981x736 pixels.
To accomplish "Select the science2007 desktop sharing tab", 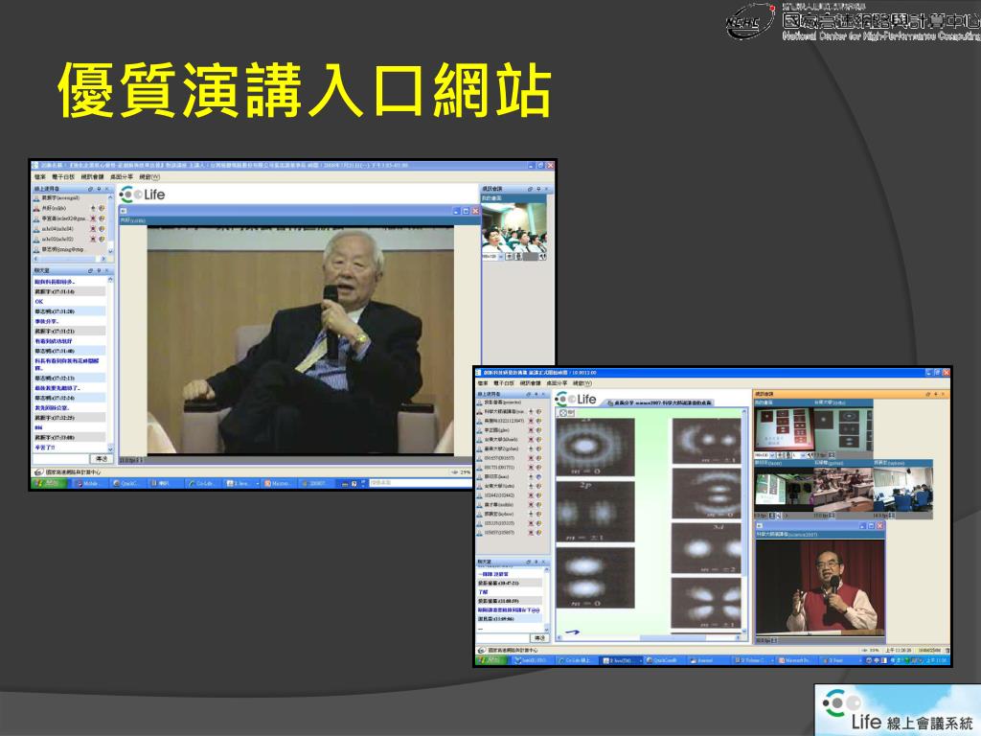I will tap(659, 403).
